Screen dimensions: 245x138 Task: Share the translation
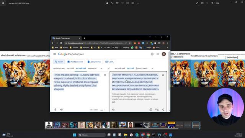pyautogui.click(x=163, y=110)
